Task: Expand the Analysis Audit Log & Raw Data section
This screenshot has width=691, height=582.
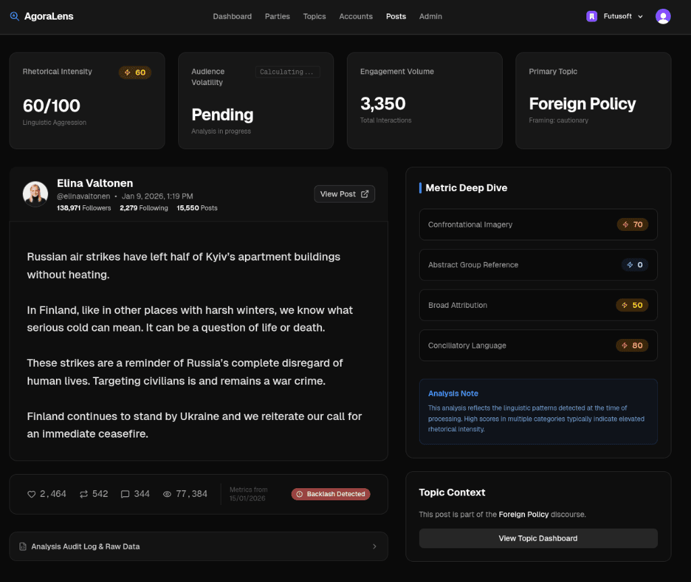Action: coord(198,546)
